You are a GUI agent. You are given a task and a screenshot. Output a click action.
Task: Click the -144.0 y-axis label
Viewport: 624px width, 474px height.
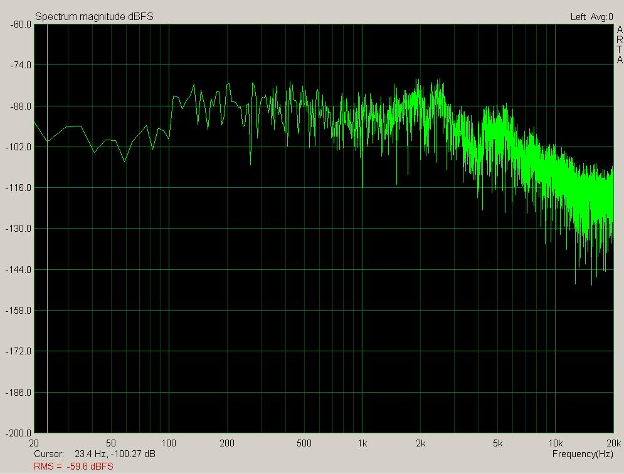click(x=18, y=270)
